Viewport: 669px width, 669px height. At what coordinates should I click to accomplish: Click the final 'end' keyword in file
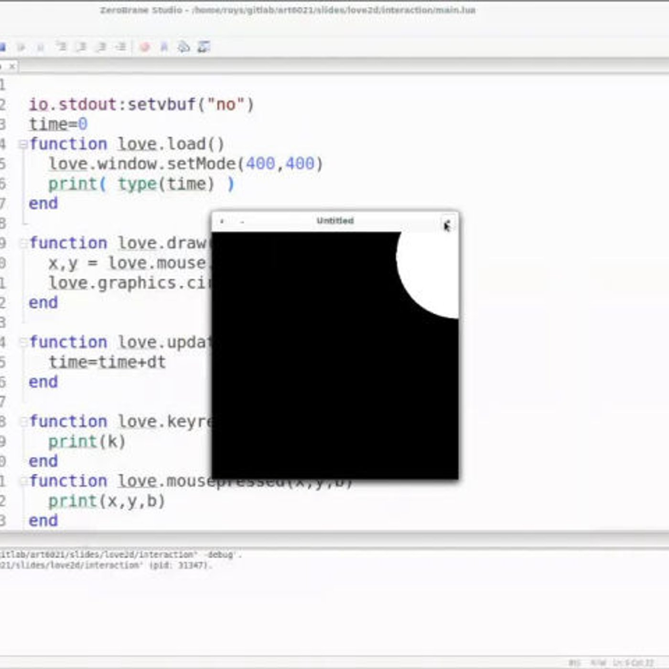pos(43,521)
